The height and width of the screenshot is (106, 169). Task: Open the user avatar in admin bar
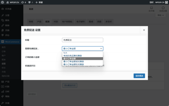pos(166,2)
